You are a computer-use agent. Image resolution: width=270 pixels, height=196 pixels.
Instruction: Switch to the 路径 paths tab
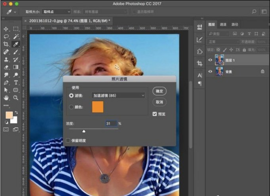tap(235, 24)
